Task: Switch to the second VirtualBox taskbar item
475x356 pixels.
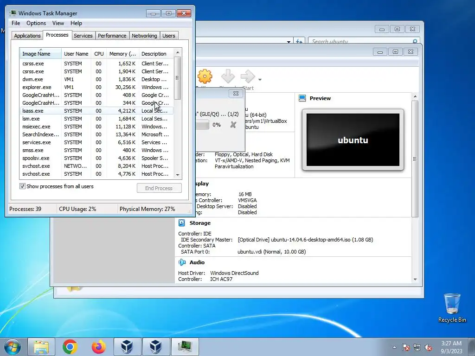Action: [156, 347]
